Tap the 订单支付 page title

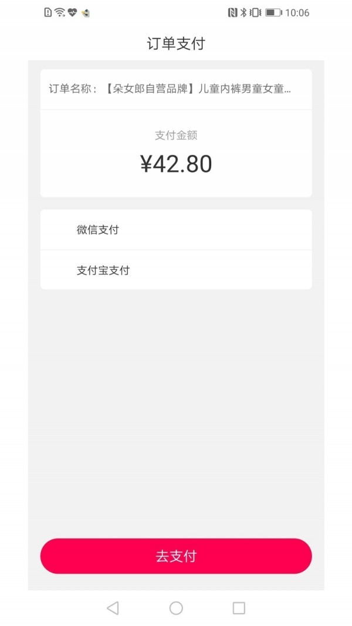coord(176,44)
